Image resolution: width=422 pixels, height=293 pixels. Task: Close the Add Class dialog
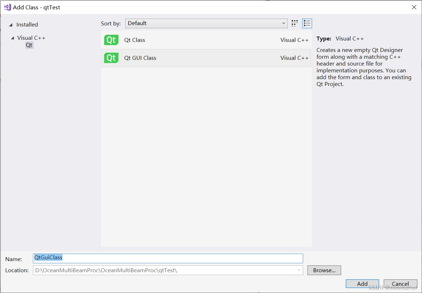click(414, 7)
